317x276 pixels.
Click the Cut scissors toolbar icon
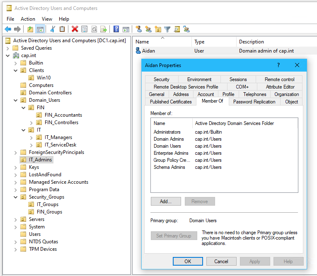[53, 29]
